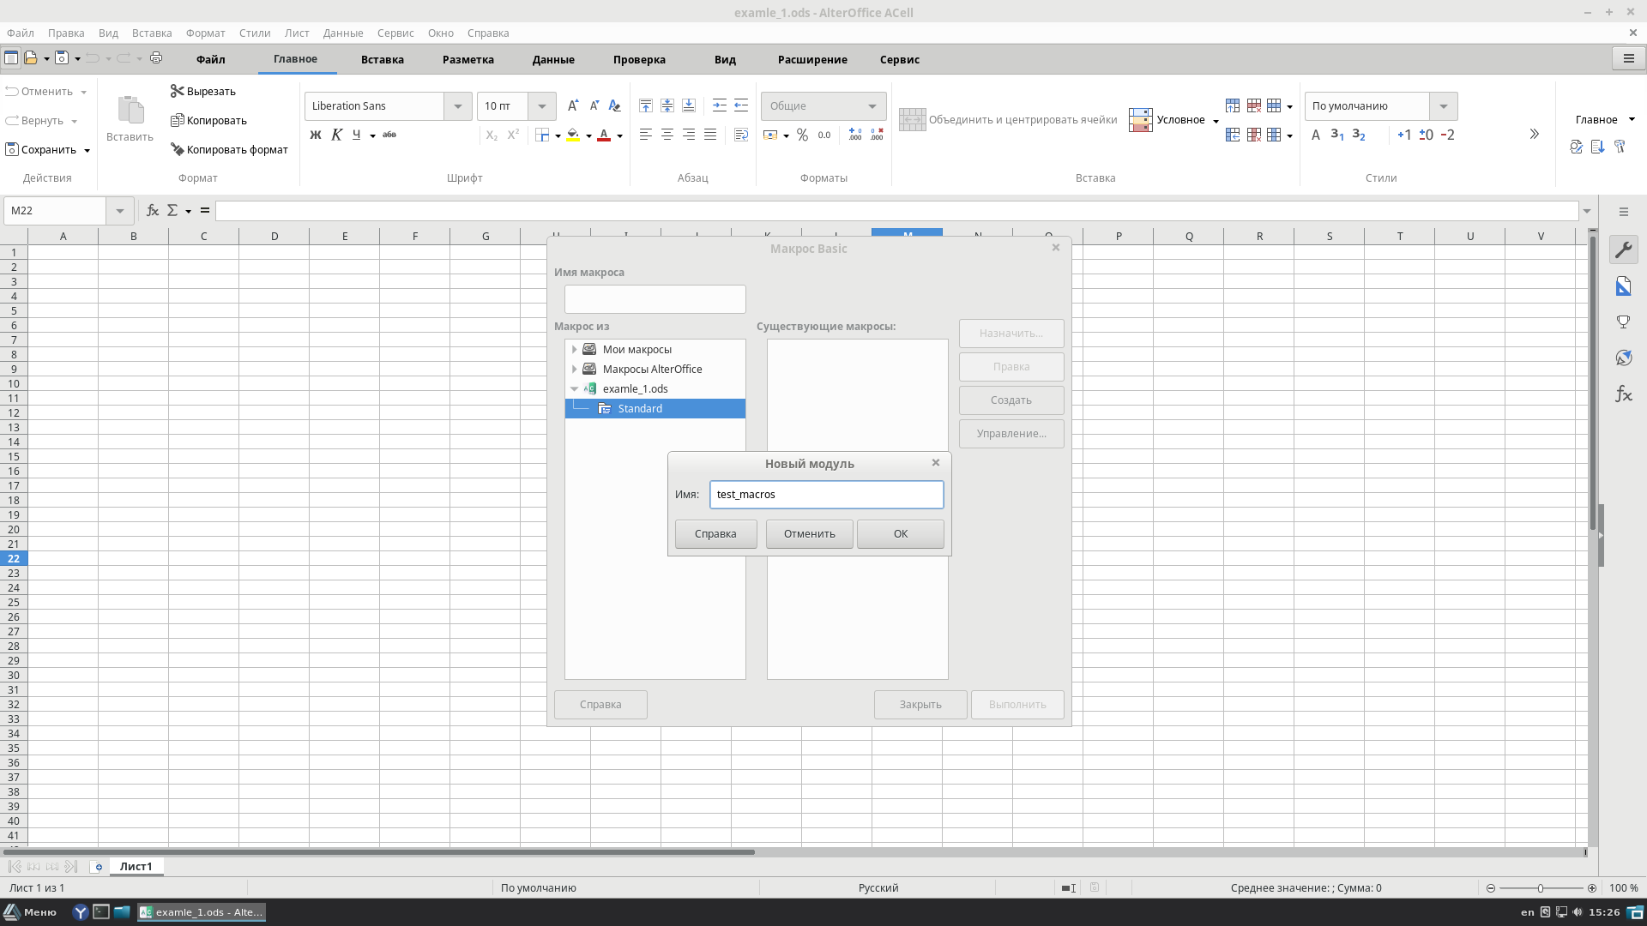Expand the examle_1.ods tree node
The image size is (1647, 926).
point(574,388)
